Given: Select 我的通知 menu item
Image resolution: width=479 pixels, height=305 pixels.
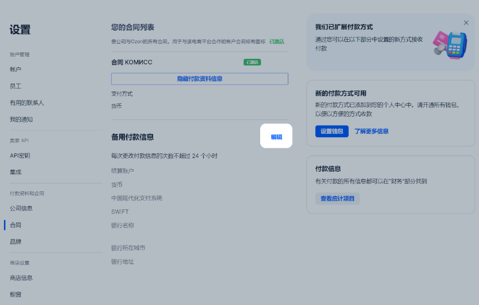Looking at the screenshot, I should [21, 119].
